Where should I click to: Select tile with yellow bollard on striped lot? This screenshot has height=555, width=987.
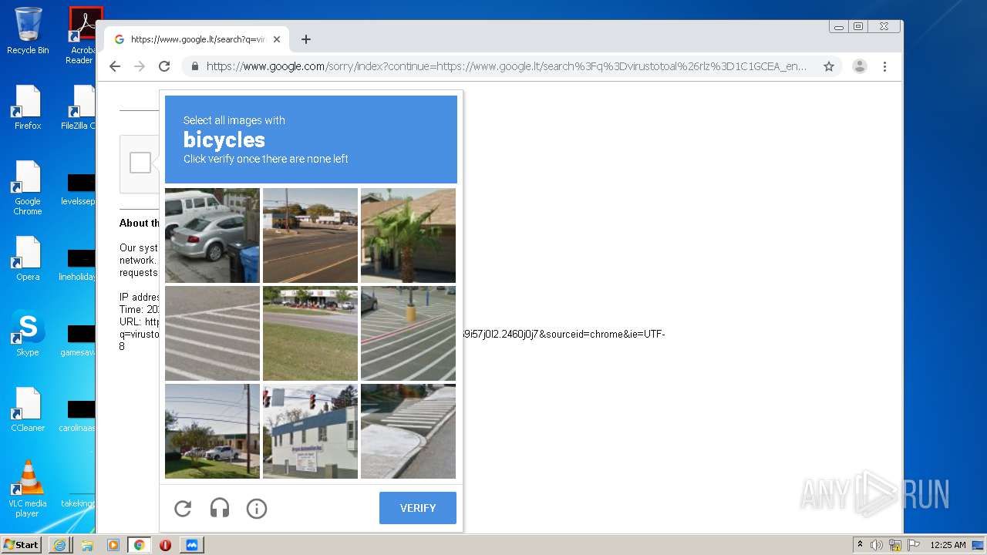408,334
